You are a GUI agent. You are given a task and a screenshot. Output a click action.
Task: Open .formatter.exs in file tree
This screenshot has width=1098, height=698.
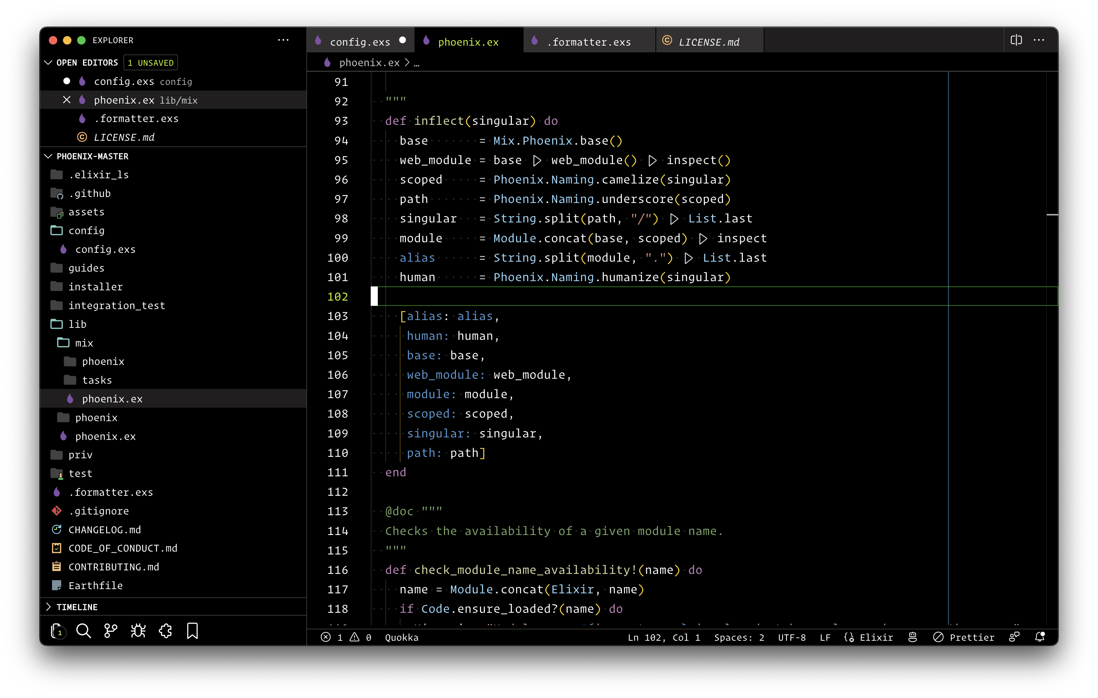173,493
